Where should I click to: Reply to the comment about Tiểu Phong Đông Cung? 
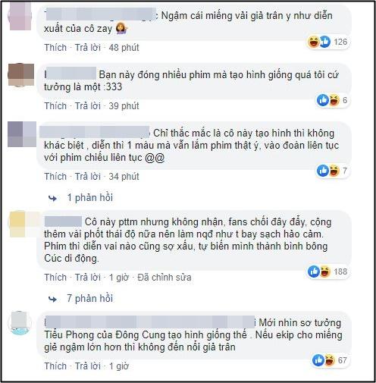(88, 366)
